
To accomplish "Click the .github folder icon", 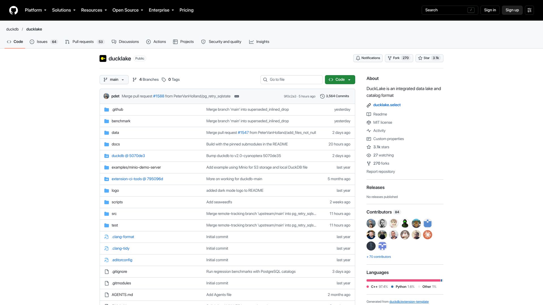I will [107, 110].
